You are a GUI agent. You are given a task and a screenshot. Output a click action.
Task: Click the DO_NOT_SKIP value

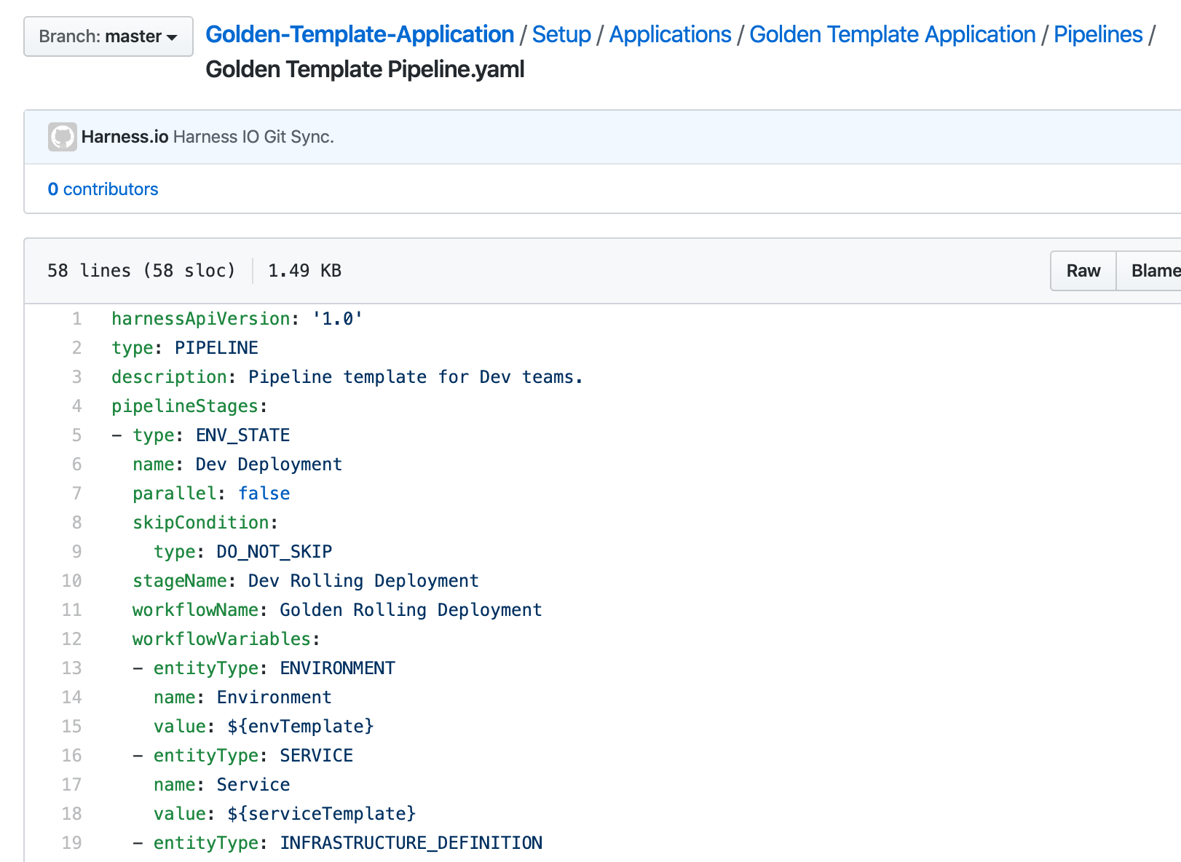coord(274,552)
